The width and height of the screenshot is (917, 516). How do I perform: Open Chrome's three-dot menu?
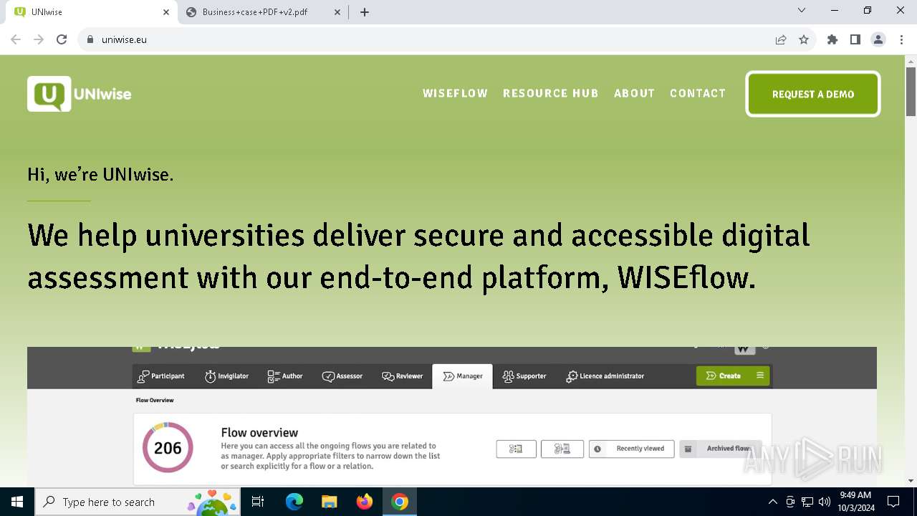(x=901, y=39)
